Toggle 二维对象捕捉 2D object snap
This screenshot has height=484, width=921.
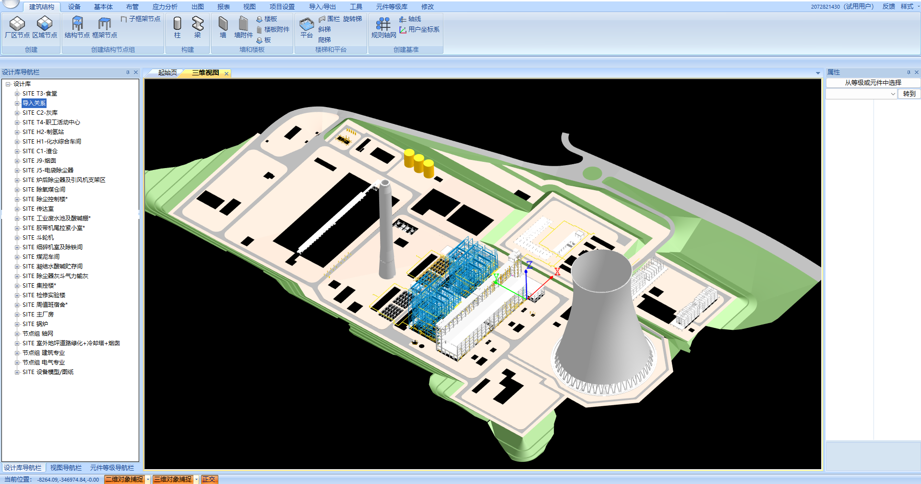(x=124, y=479)
